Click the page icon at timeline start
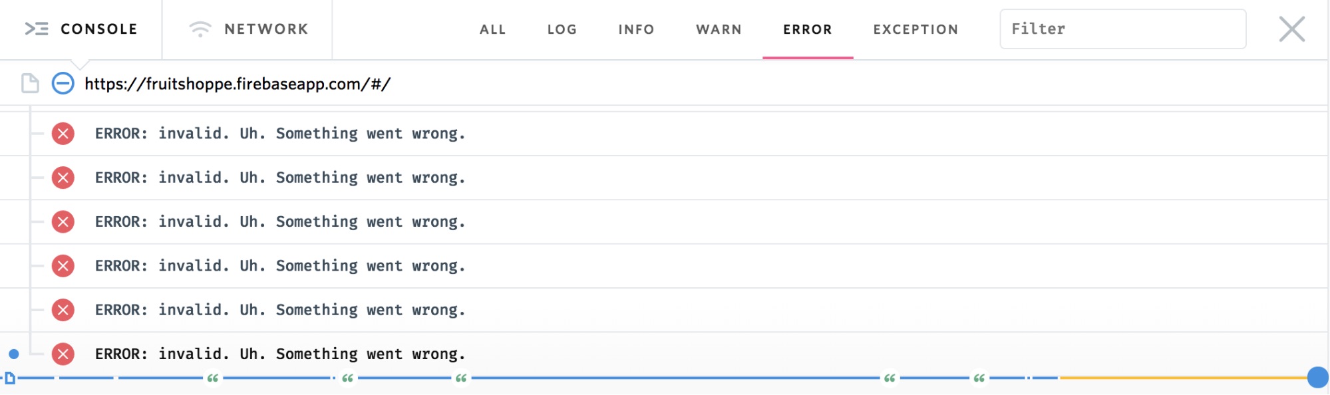This screenshot has height=395, width=1330. pyautogui.click(x=10, y=378)
